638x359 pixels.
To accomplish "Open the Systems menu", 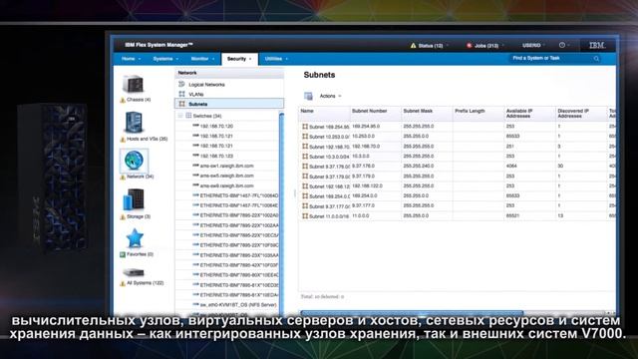I will (x=165, y=59).
